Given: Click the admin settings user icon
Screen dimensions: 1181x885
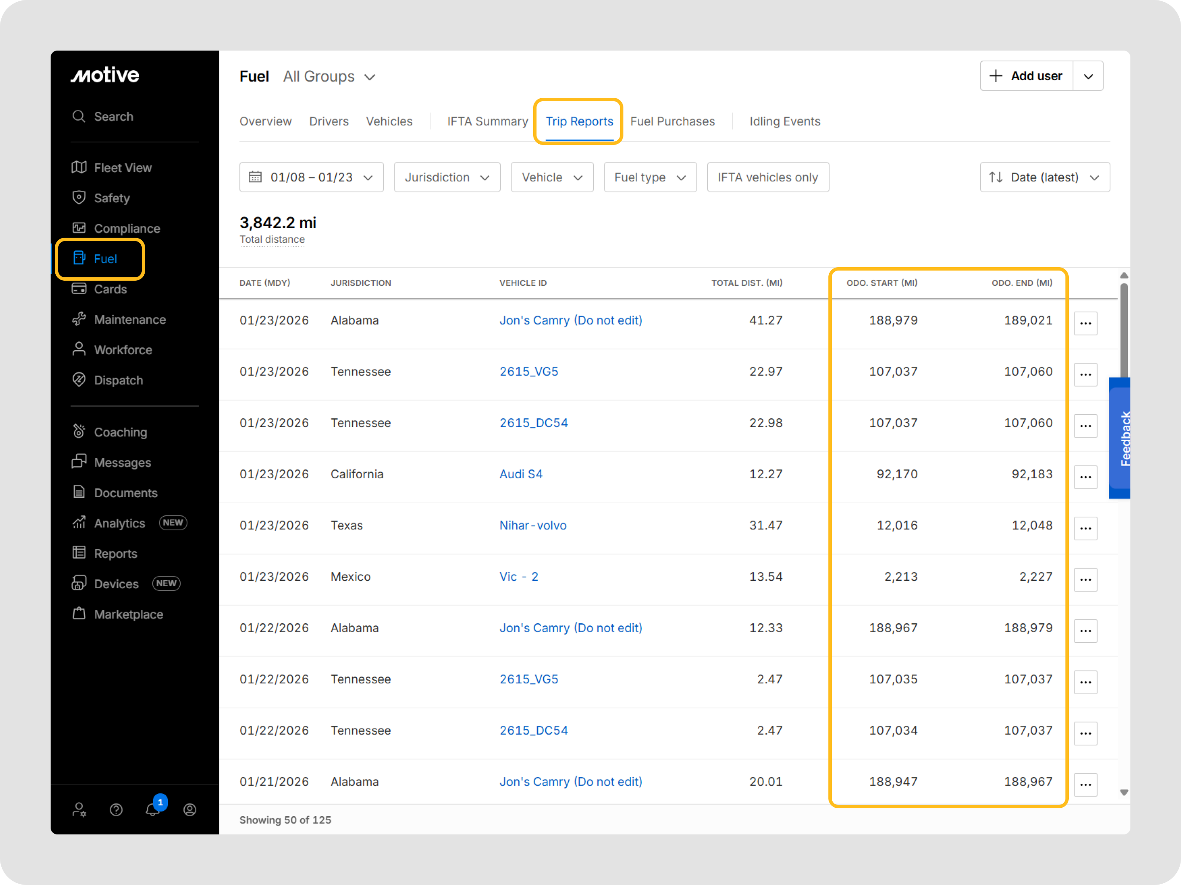Looking at the screenshot, I should pos(79,810).
